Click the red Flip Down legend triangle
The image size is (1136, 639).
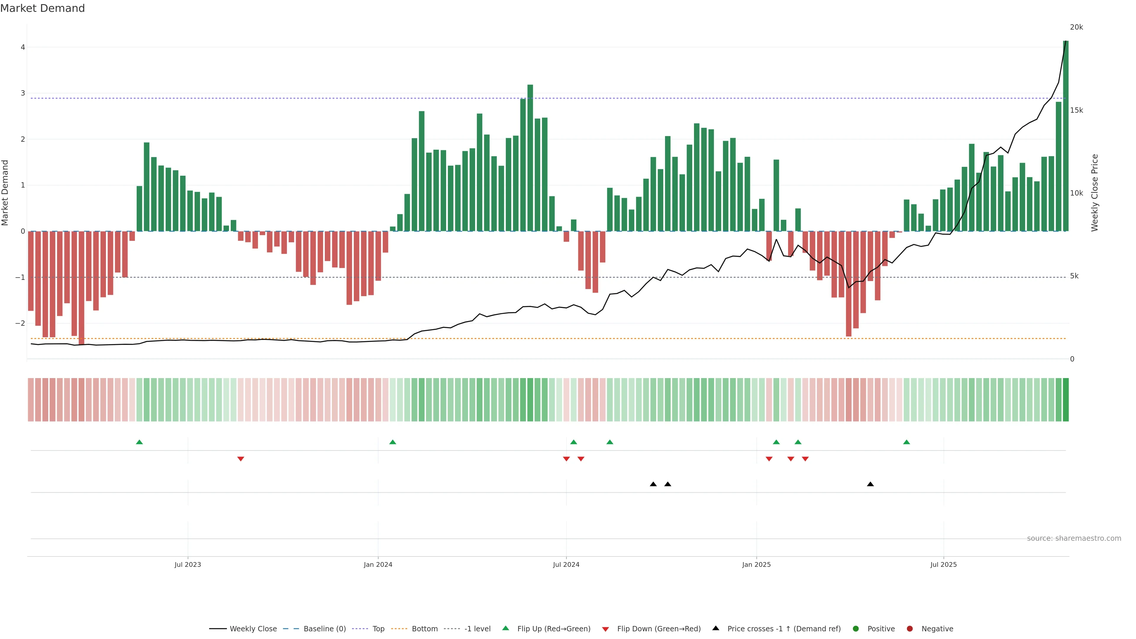(606, 629)
